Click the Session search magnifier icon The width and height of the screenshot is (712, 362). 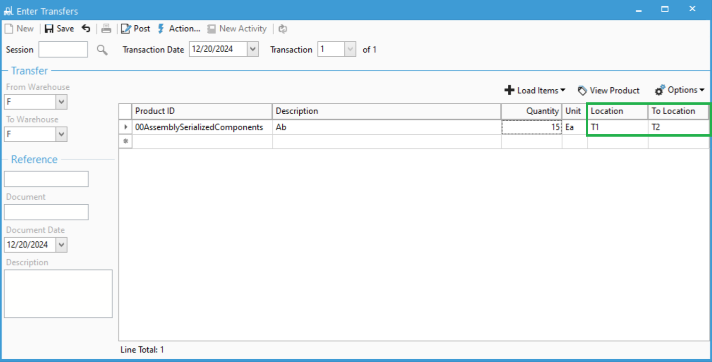102,50
